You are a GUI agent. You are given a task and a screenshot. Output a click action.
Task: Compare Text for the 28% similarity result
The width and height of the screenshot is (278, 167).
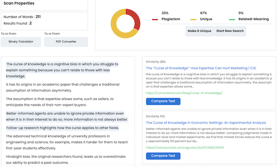(163, 101)
